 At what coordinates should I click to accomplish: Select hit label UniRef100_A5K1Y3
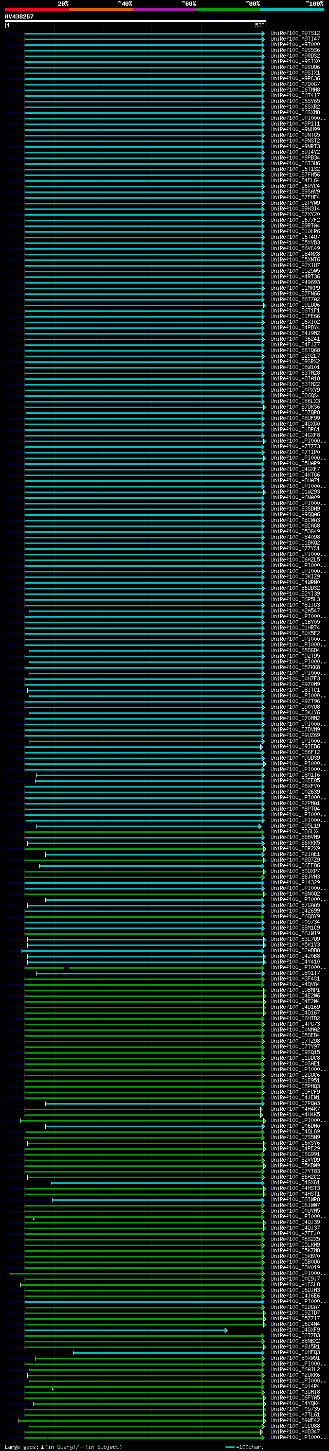click(x=295, y=945)
